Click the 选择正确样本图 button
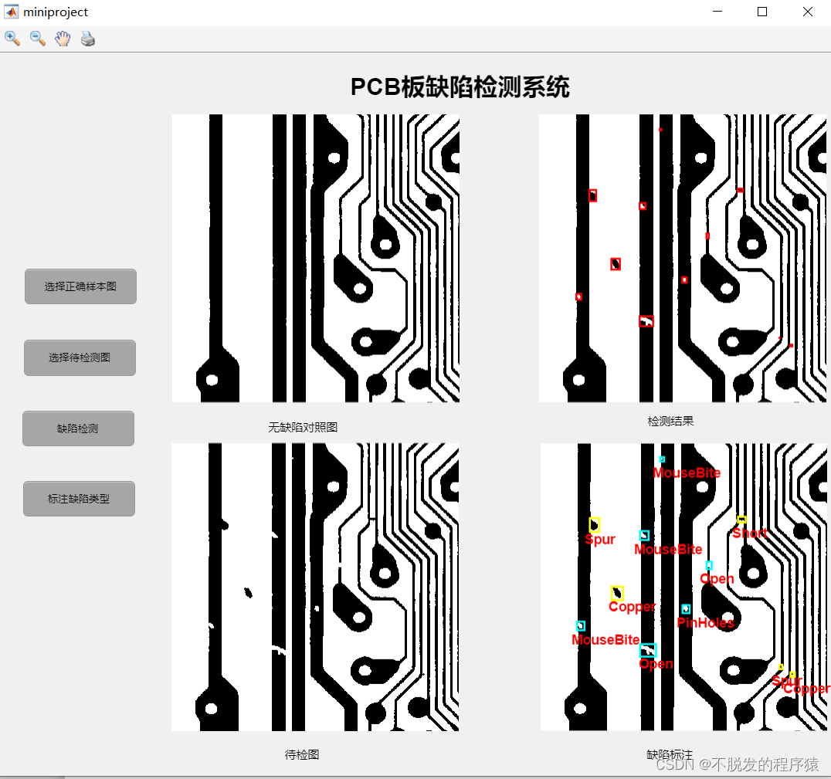The image size is (831, 779). point(80,286)
